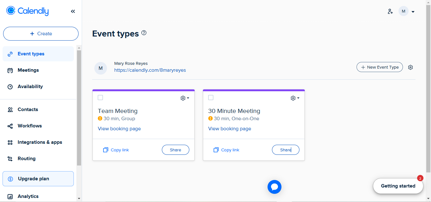Select the Team Meeting checkbox

(100, 98)
